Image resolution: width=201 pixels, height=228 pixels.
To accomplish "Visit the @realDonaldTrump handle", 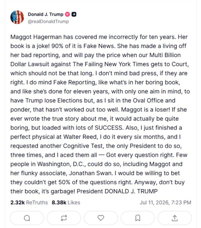I will tap(48, 21).
